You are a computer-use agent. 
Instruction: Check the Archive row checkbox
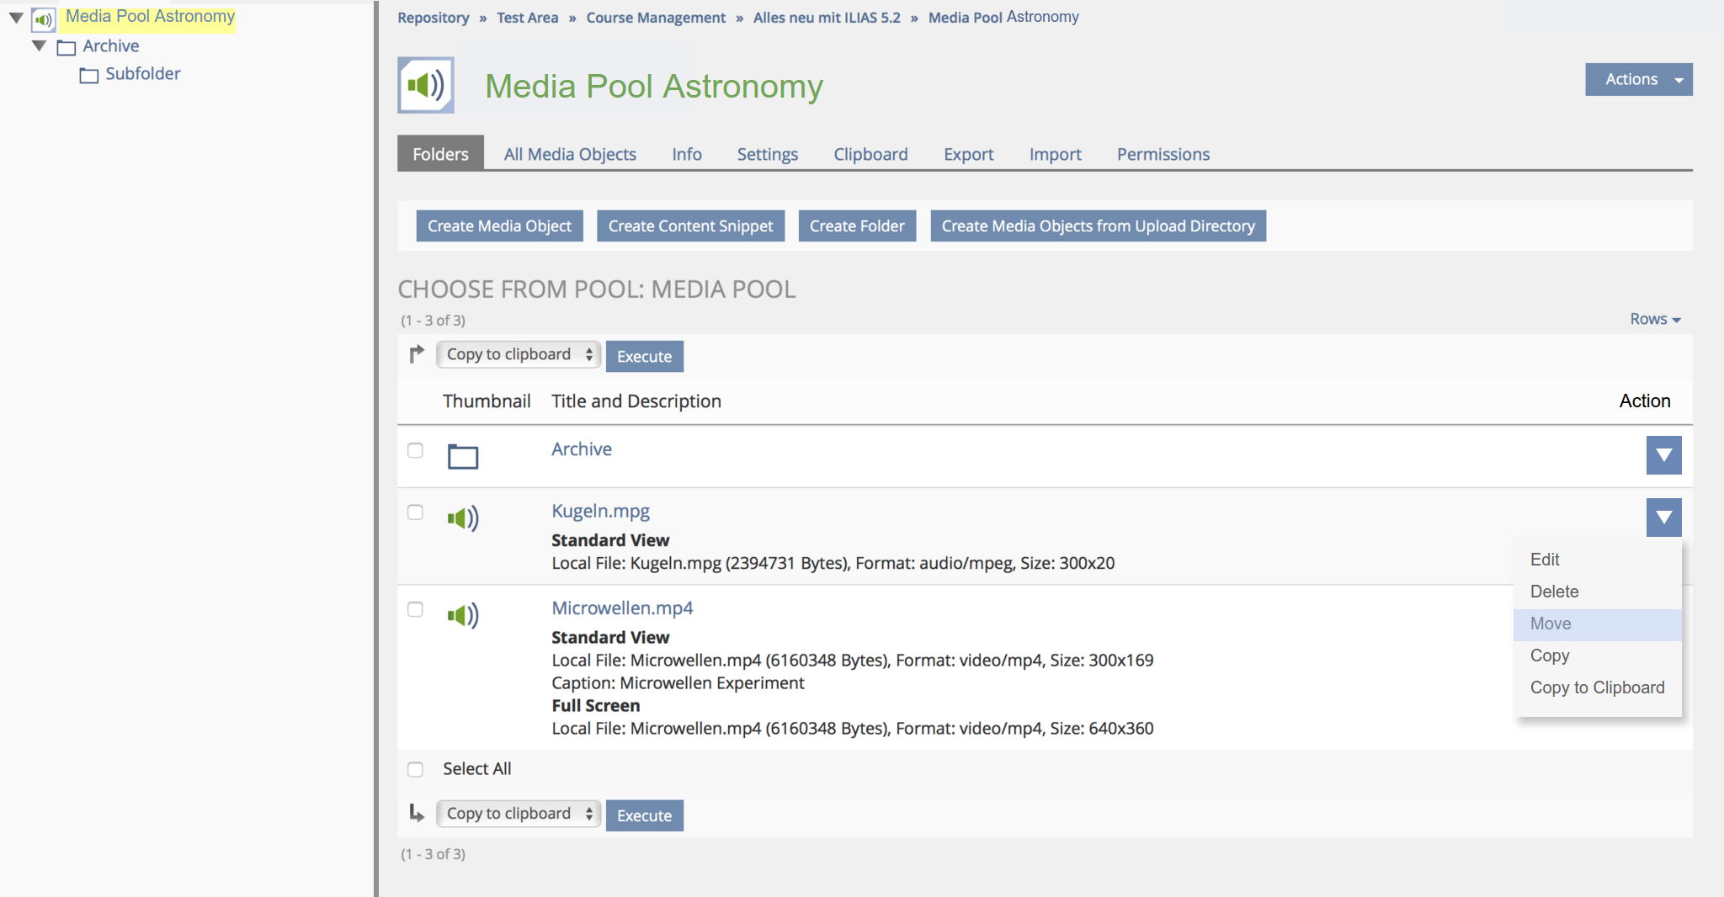415,450
